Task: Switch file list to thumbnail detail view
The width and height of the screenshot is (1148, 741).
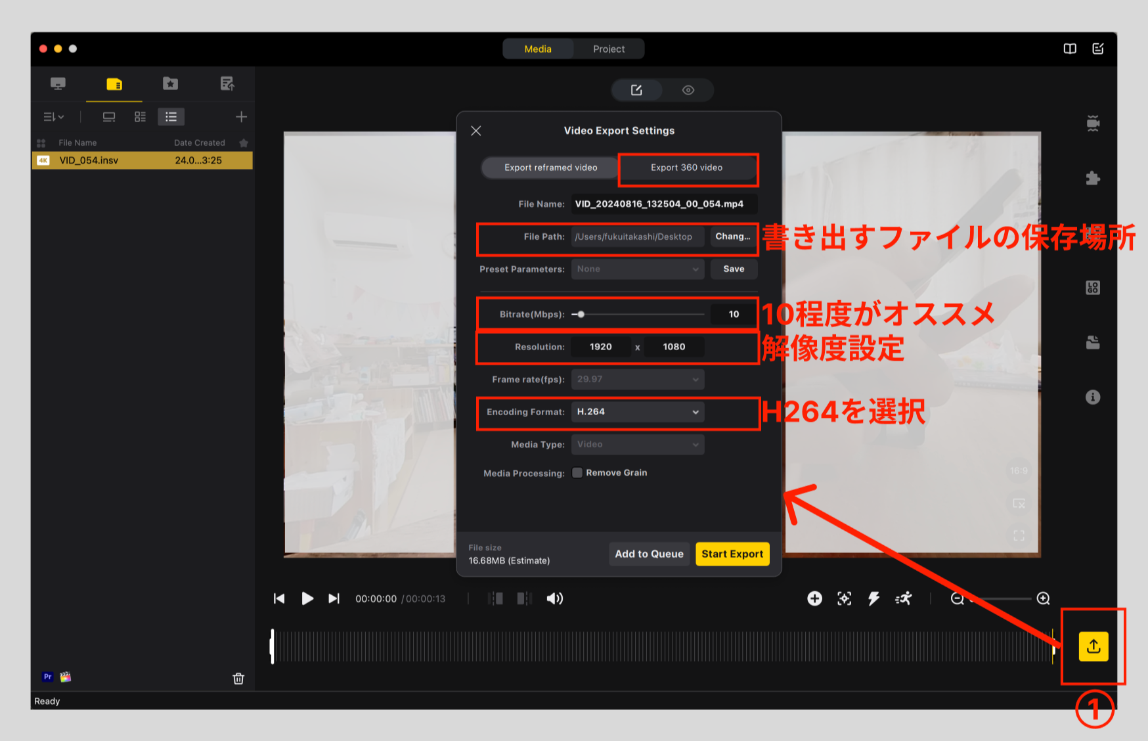Action: click(x=140, y=117)
